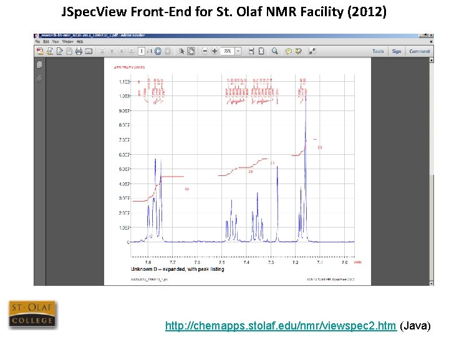Click the Print icon
This screenshot has height=337, width=449.
point(79,51)
